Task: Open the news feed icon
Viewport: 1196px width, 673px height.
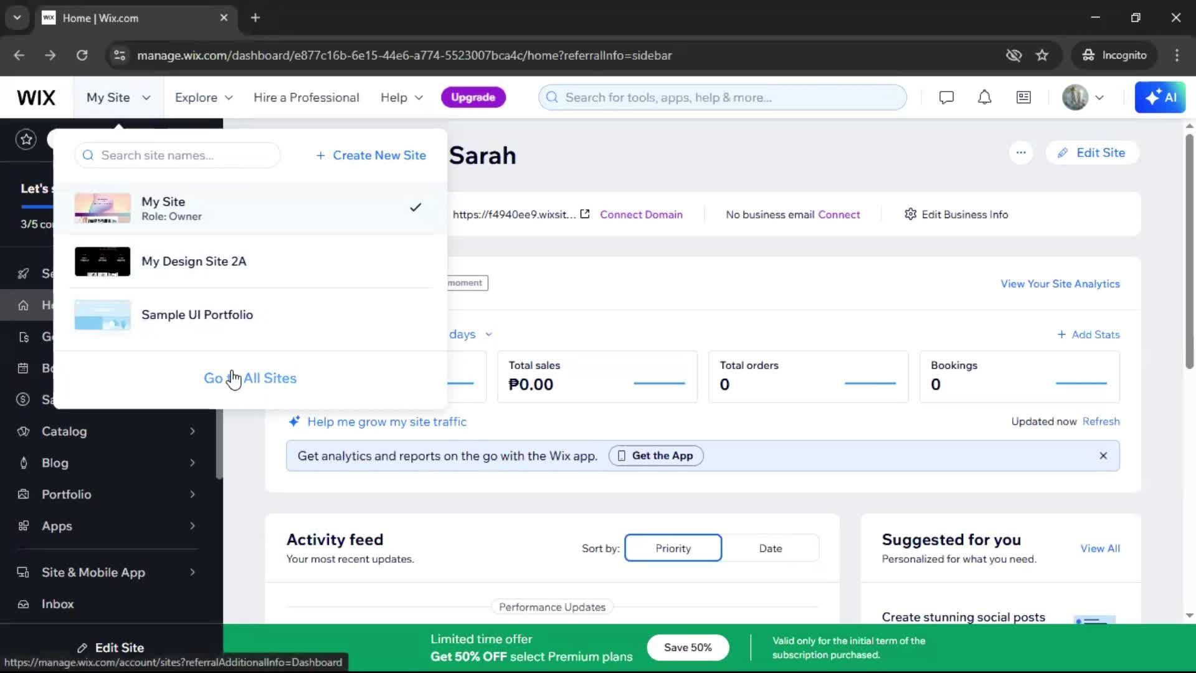Action: 1023,98
